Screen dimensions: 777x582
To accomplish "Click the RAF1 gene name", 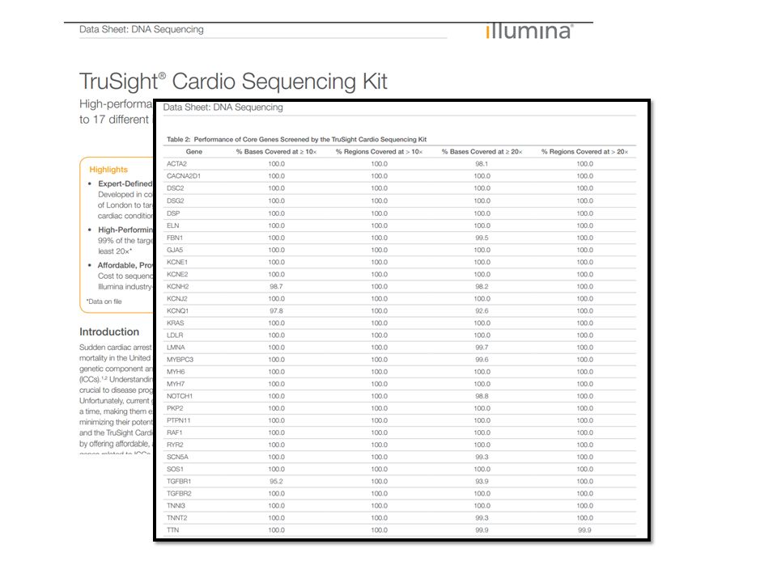I will point(175,432).
